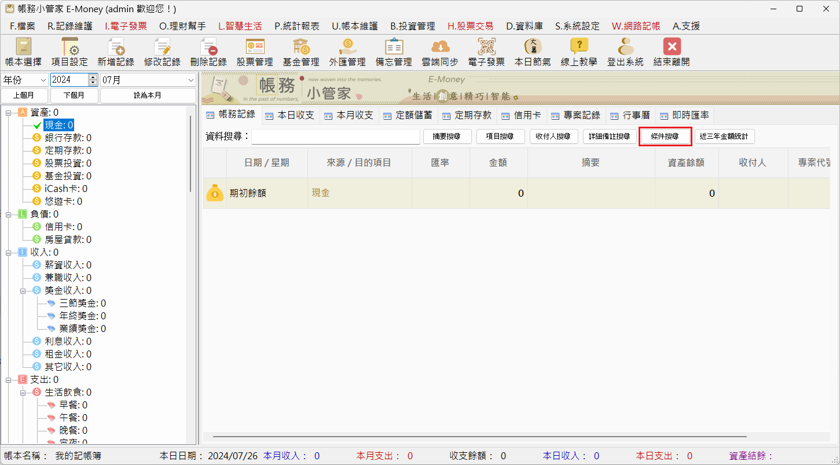The width and height of the screenshot is (840, 465).
Task: Select 薪資收入 income item
Action: click(x=68, y=265)
